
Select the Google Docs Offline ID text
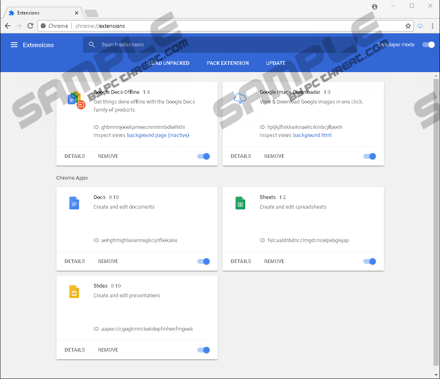pos(139,127)
